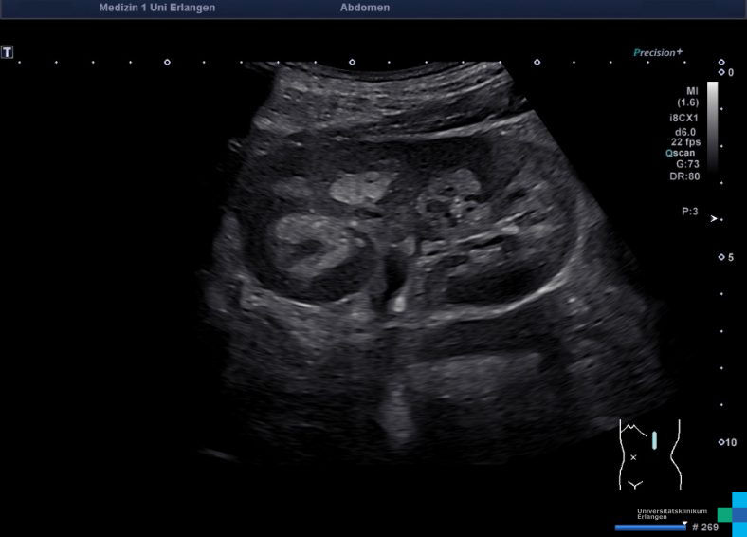Click the white triangle cine frame marker
This screenshot has width=747, height=537.
pyautogui.click(x=684, y=522)
